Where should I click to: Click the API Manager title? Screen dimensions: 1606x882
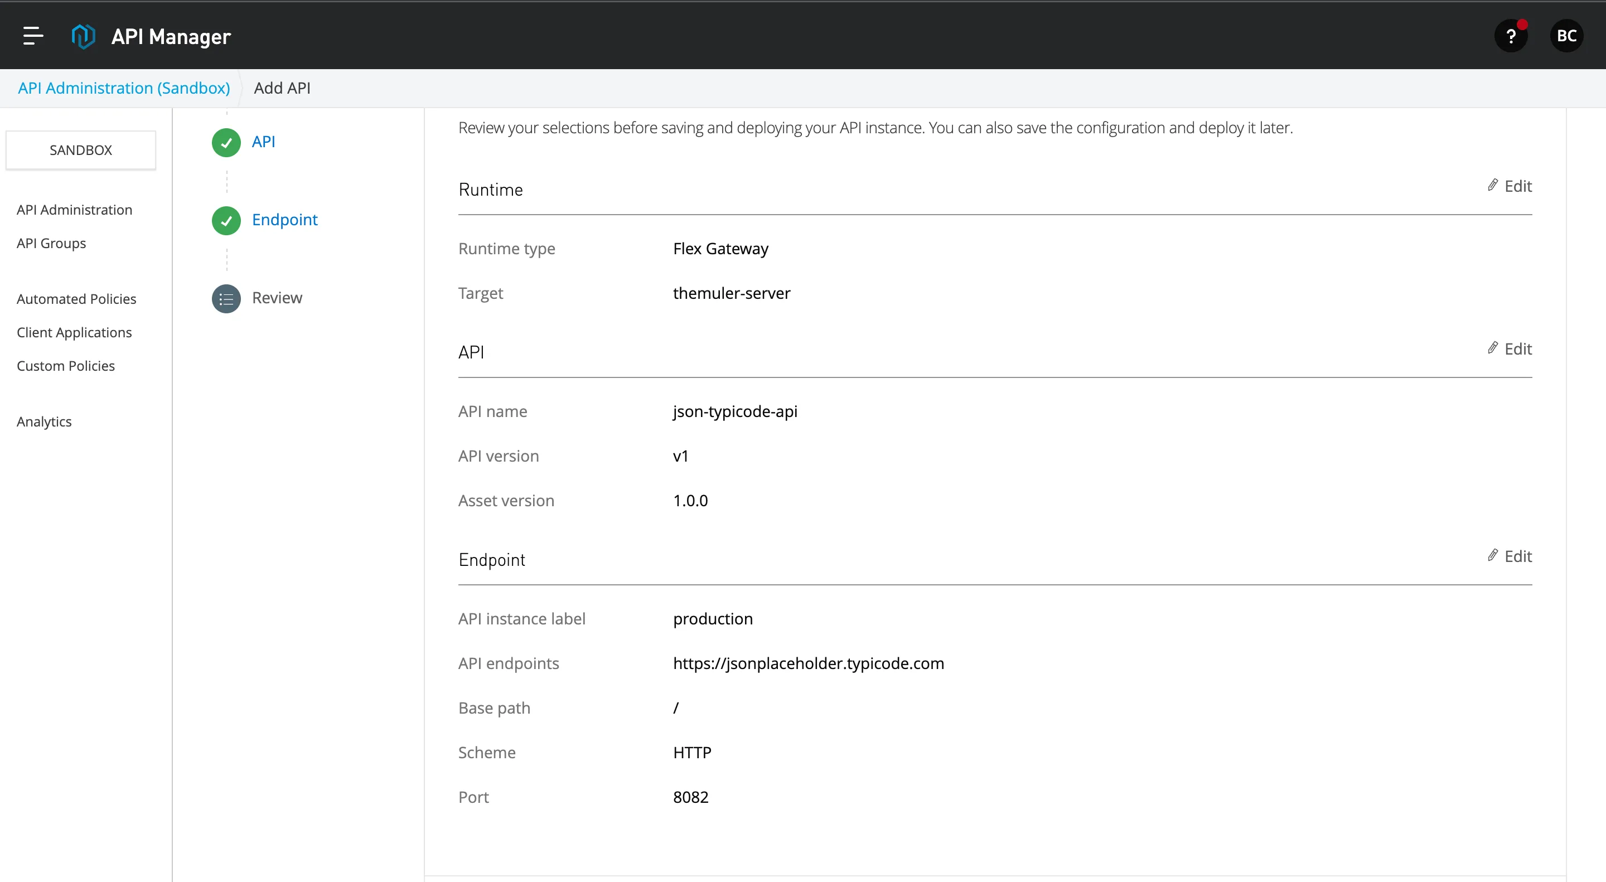171,36
